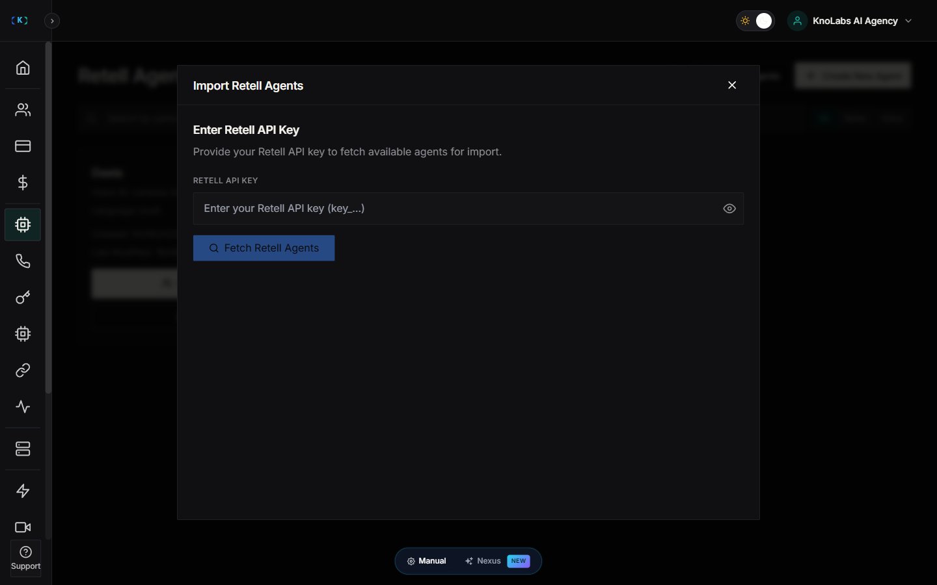Open the KnoLabs AI Agency account dropdown
937x585 pixels.
[x=851, y=21]
